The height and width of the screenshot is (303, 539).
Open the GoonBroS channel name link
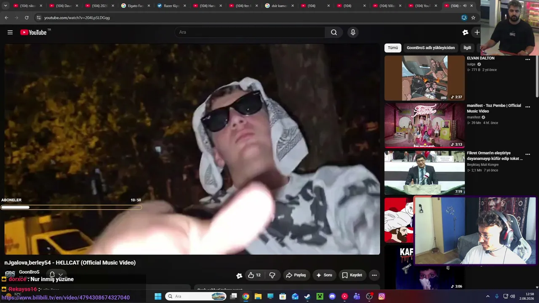click(29, 272)
